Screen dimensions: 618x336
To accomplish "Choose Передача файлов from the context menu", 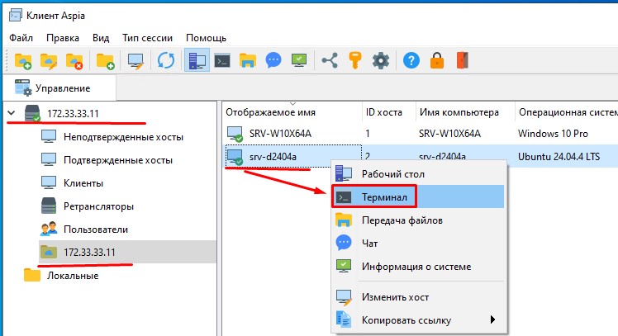I will 419,220.
